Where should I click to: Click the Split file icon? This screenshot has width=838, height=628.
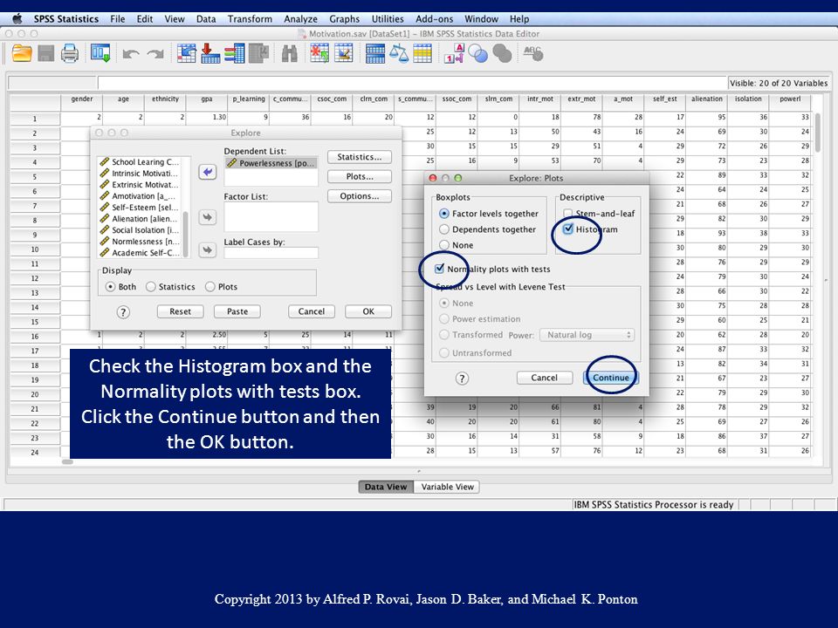(x=374, y=54)
